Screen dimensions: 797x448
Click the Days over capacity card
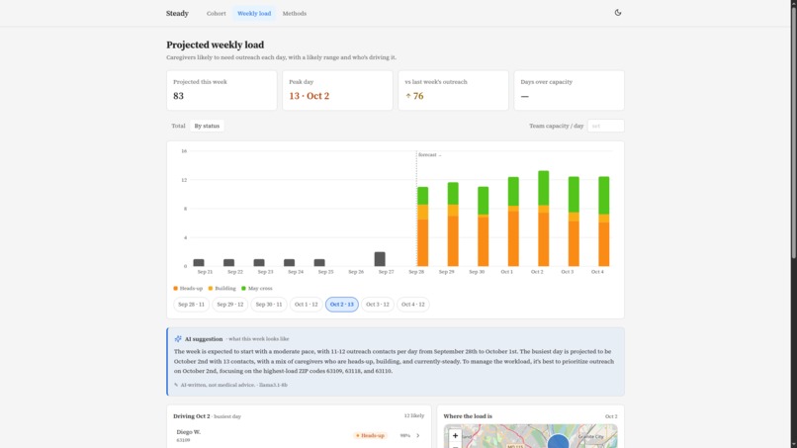point(569,90)
